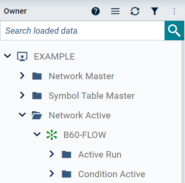
Task: Open the filter funnel icon
Action: tap(155, 11)
